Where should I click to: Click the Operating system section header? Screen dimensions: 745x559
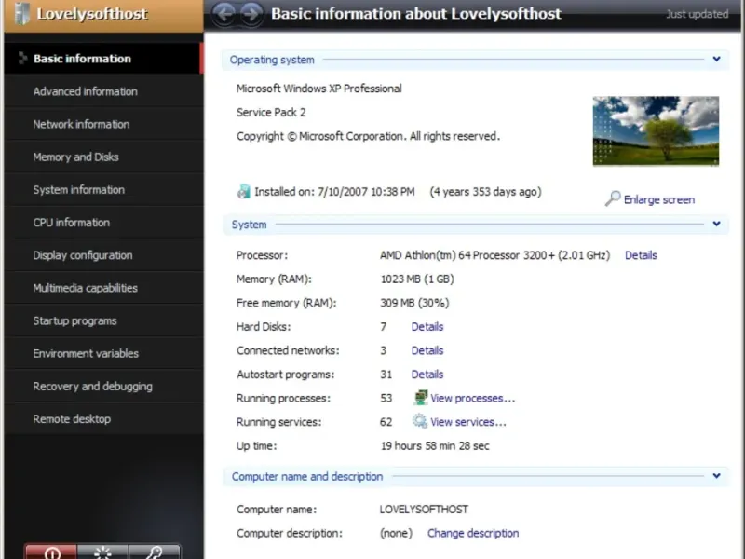click(x=272, y=60)
